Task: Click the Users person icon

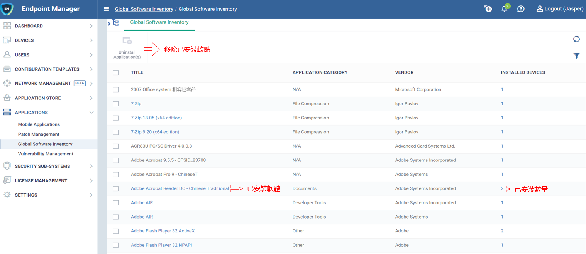Action: [7, 55]
